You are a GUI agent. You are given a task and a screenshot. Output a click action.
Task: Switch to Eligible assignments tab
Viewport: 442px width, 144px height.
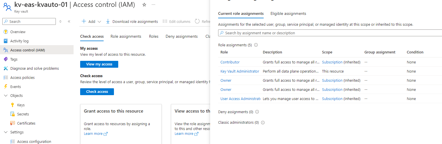click(x=288, y=13)
